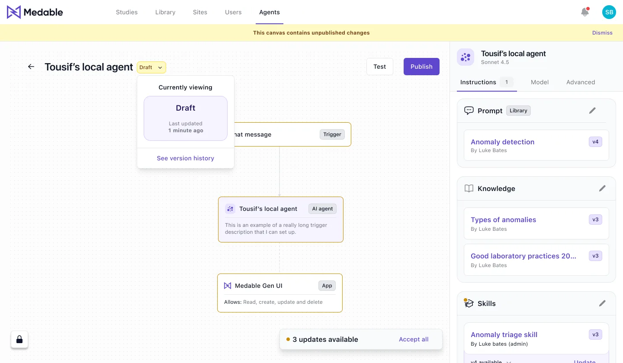623x363 pixels.
Task: Click the Library tag beside Prompt
Action: [518, 111]
